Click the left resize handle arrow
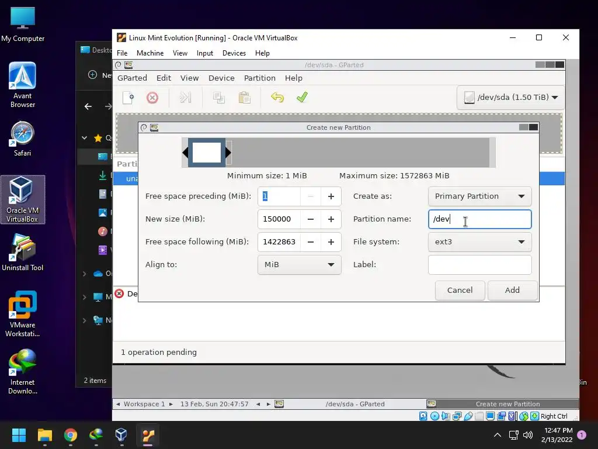This screenshot has height=449, width=598. 185,153
